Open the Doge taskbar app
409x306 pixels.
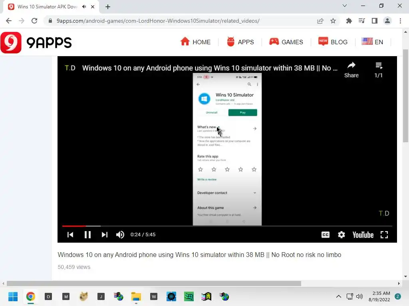[x=83, y=296]
